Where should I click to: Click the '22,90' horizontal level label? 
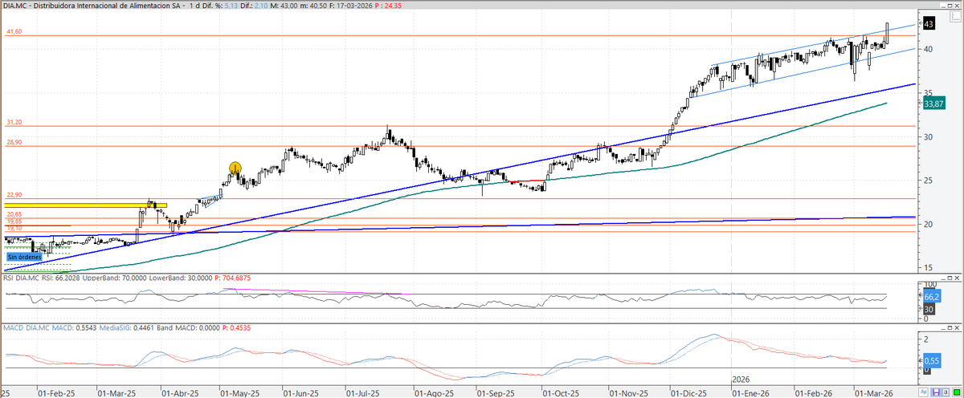(x=13, y=195)
